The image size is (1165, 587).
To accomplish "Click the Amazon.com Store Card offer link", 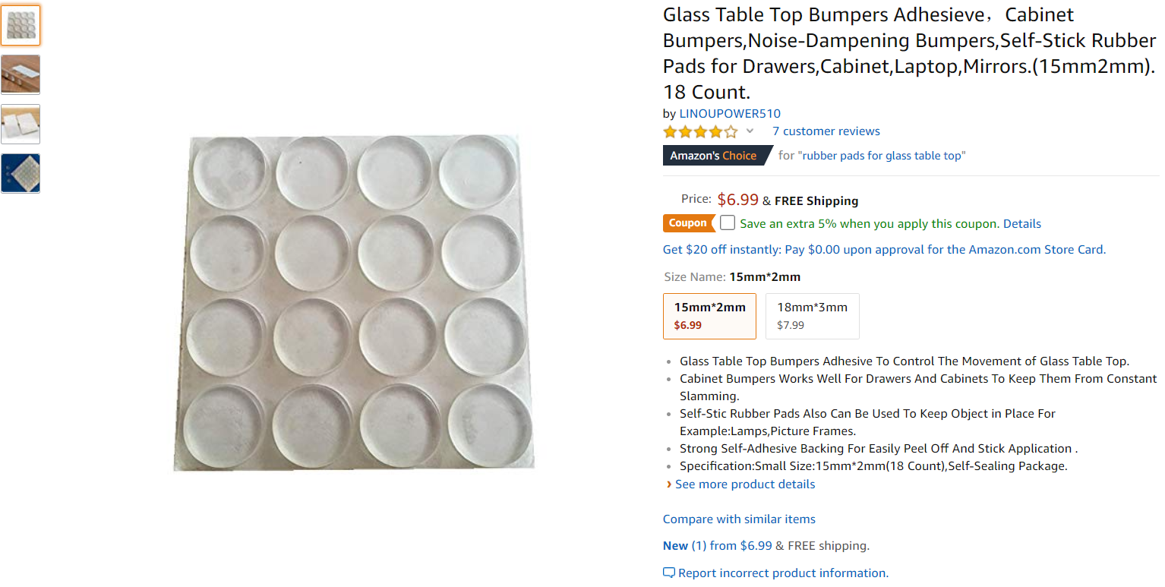I will pyautogui.click(x=884, y=250).
